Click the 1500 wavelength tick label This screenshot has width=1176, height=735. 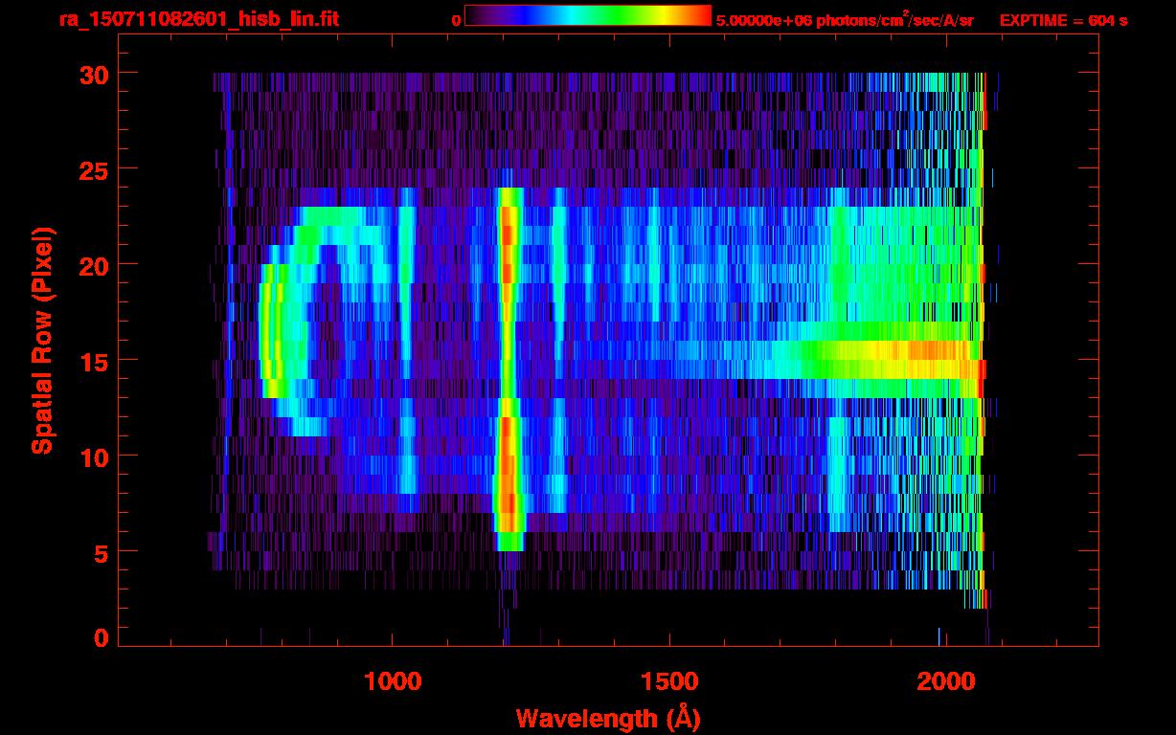tap(669, 681)
